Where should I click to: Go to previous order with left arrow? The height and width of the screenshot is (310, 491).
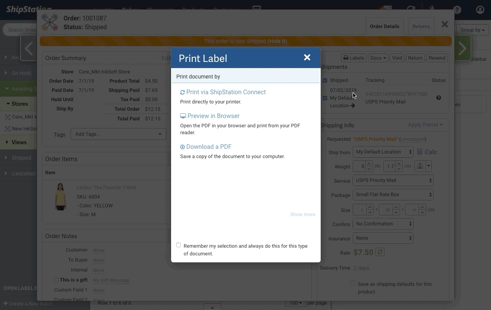click(x=29, y=48)
